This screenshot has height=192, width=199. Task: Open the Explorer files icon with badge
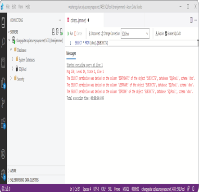coord(3,83)
